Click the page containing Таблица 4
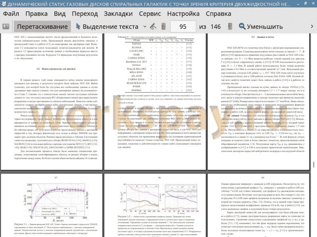 pos(155,102)
